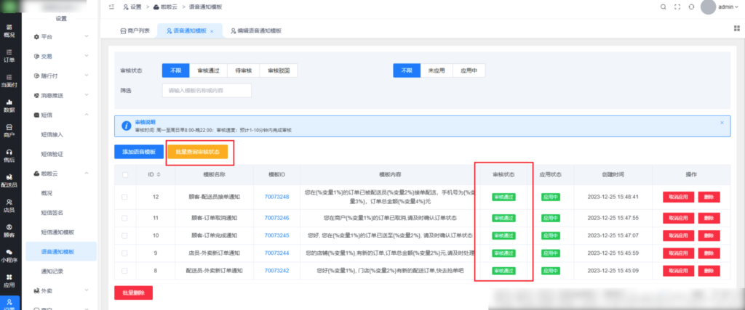Expand the 随行付 settings group
The width and height of the screenshot is (745, 310).
pos(61,76)
